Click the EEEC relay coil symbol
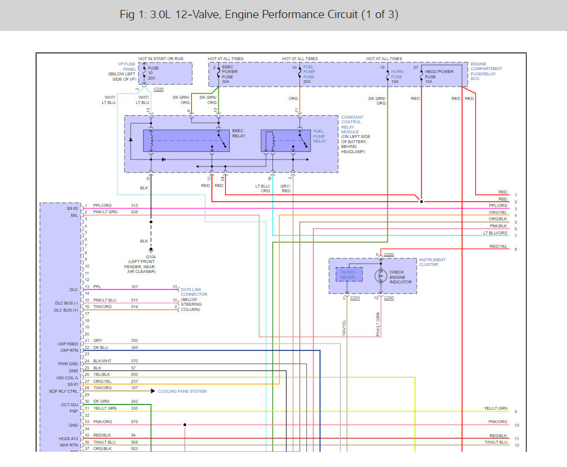The width and height of the screenshot is (567, 467). tap(151, 141)
